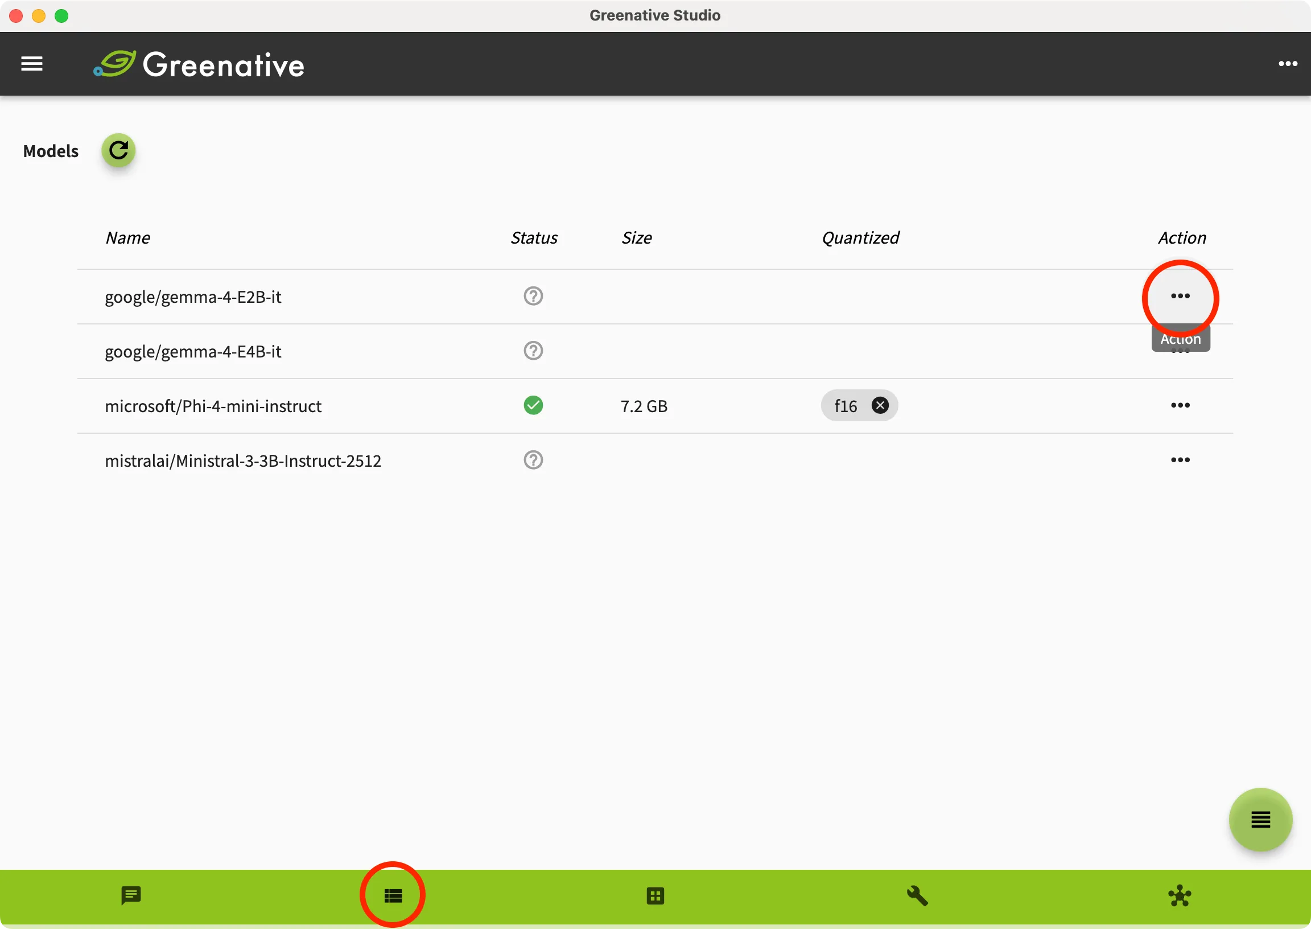Click the green floating list button

pyautogui.click(x=1260, y=819)
